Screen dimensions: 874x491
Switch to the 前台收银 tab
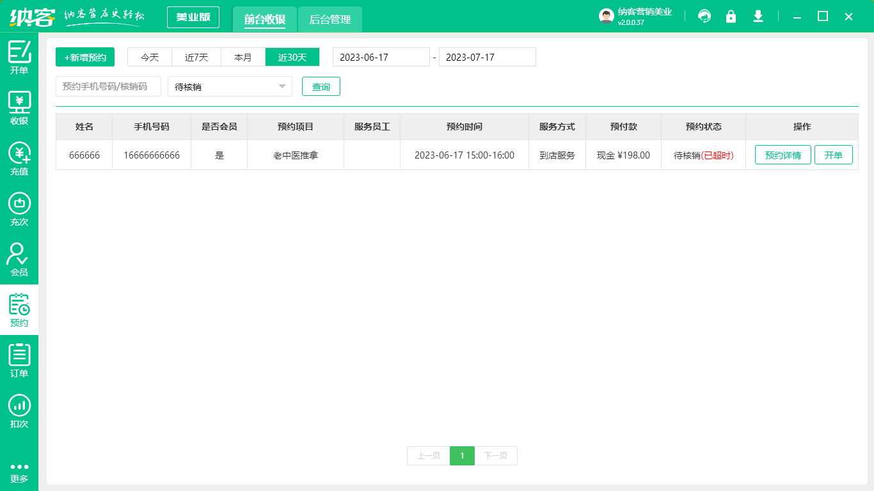(264, 20)
